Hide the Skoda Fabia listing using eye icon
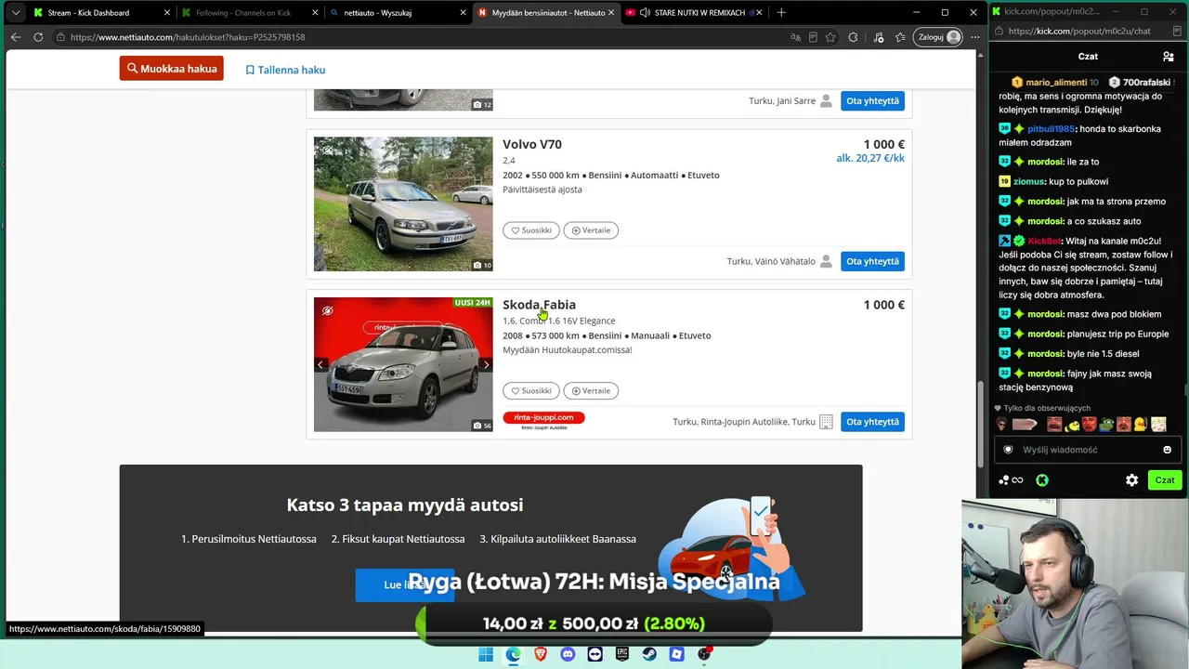The height and width of the screenshot is (669, 1189). tap(327, 310)
